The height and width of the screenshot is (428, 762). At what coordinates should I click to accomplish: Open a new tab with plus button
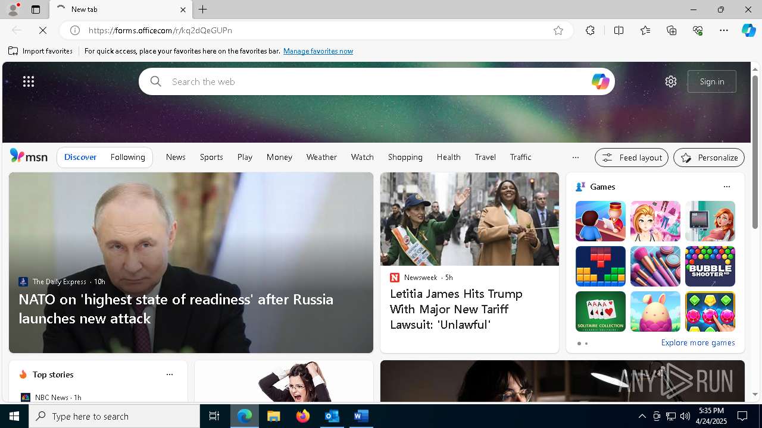(203, 10)
